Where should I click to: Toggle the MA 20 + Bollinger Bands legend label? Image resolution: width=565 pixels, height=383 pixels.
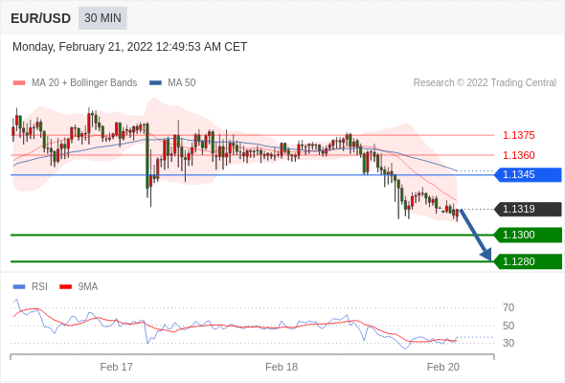tap(84, 83)
